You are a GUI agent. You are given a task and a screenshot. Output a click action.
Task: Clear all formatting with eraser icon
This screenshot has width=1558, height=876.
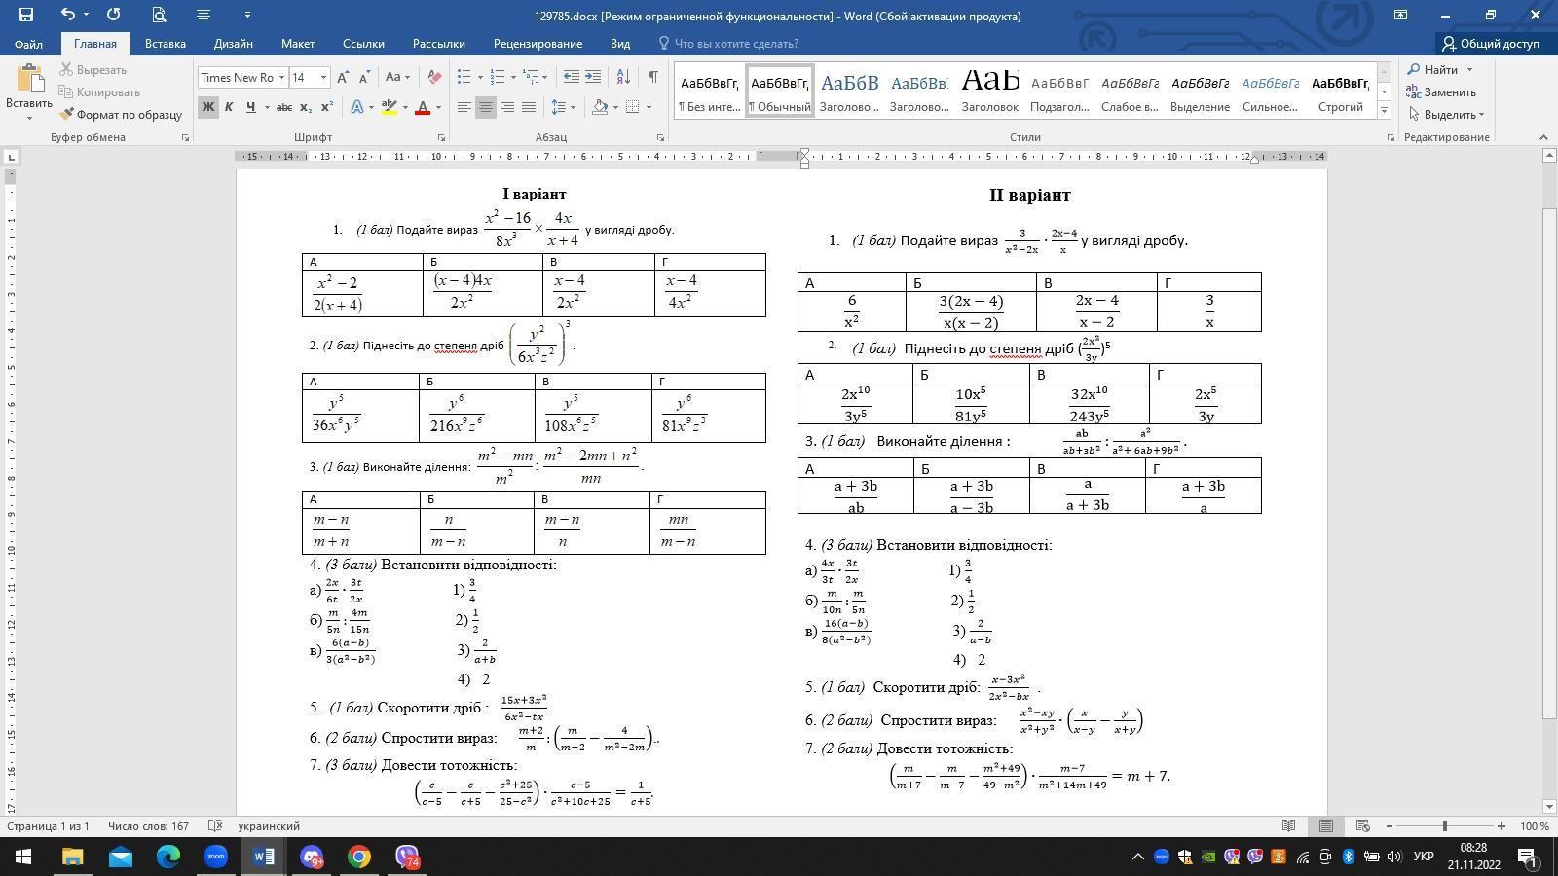pos(434,77)
